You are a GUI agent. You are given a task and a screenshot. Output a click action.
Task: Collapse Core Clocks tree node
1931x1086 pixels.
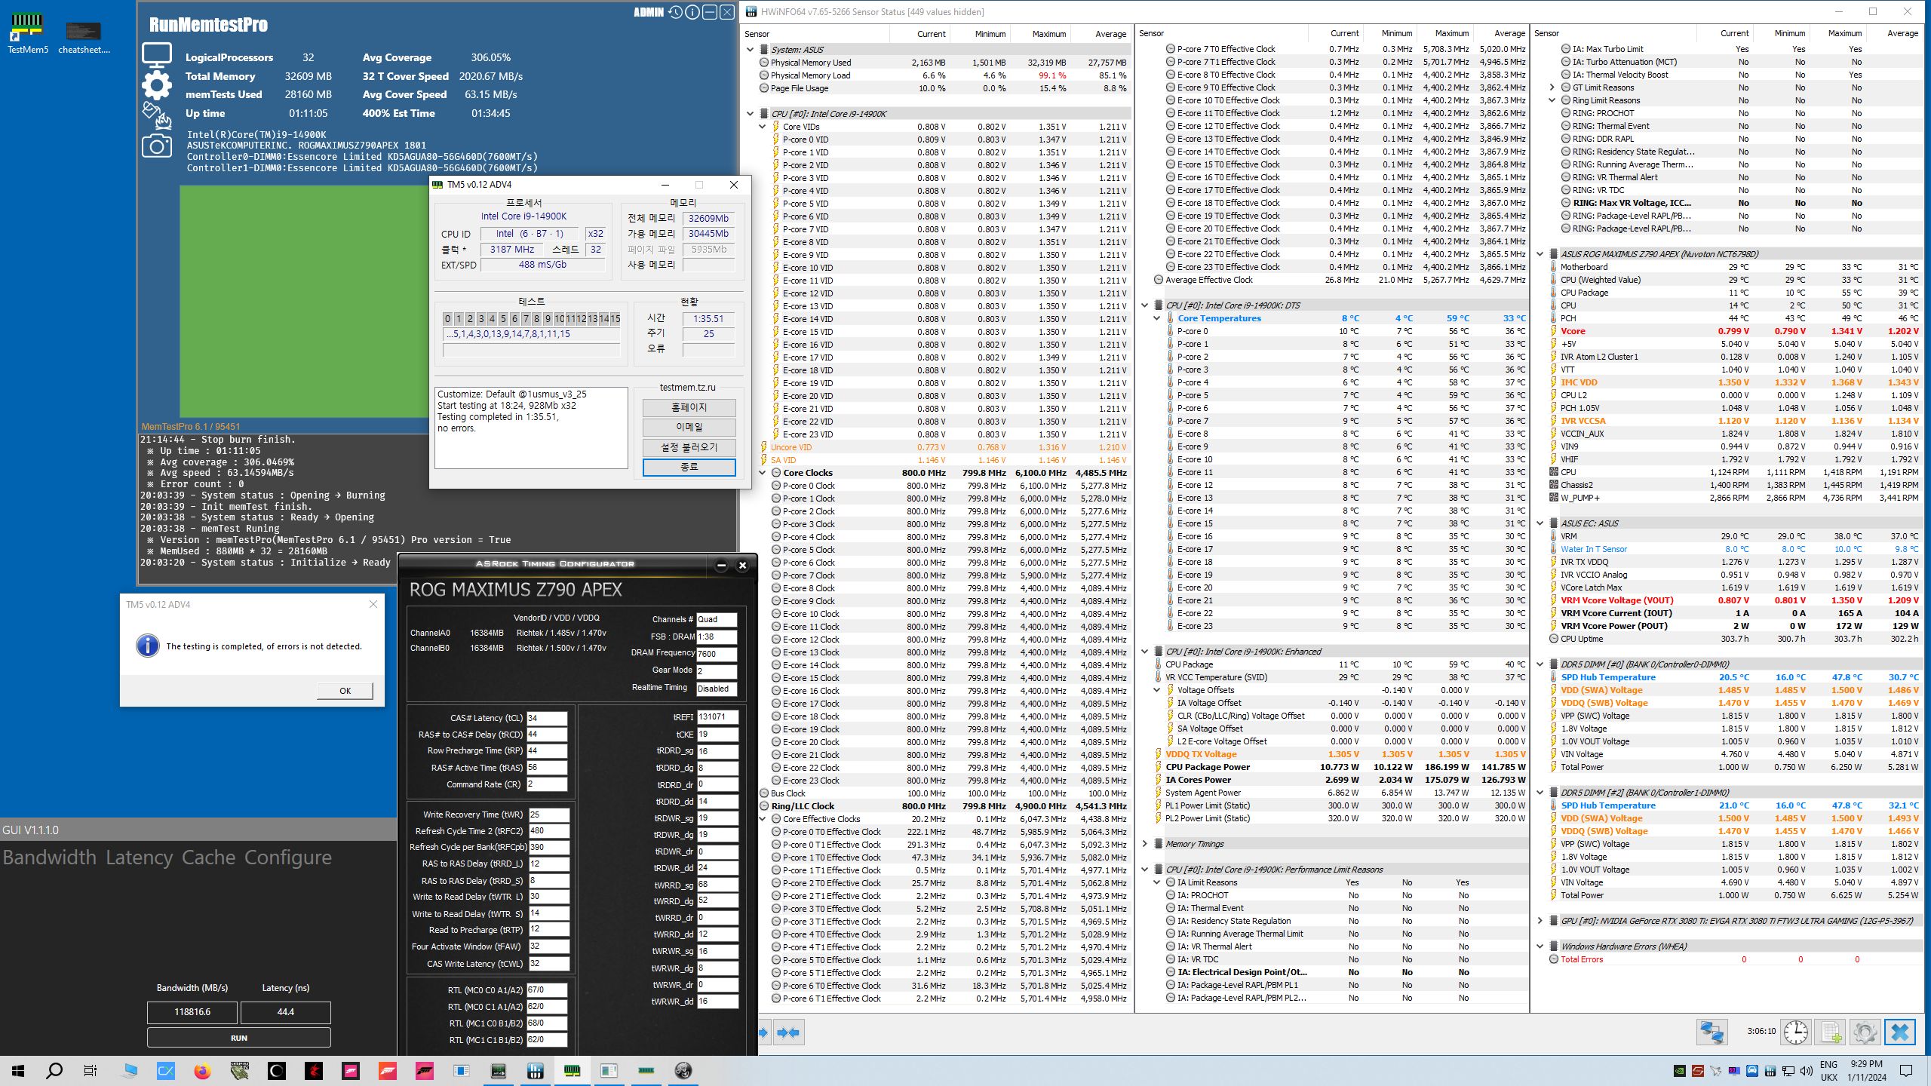pos(763,473)
